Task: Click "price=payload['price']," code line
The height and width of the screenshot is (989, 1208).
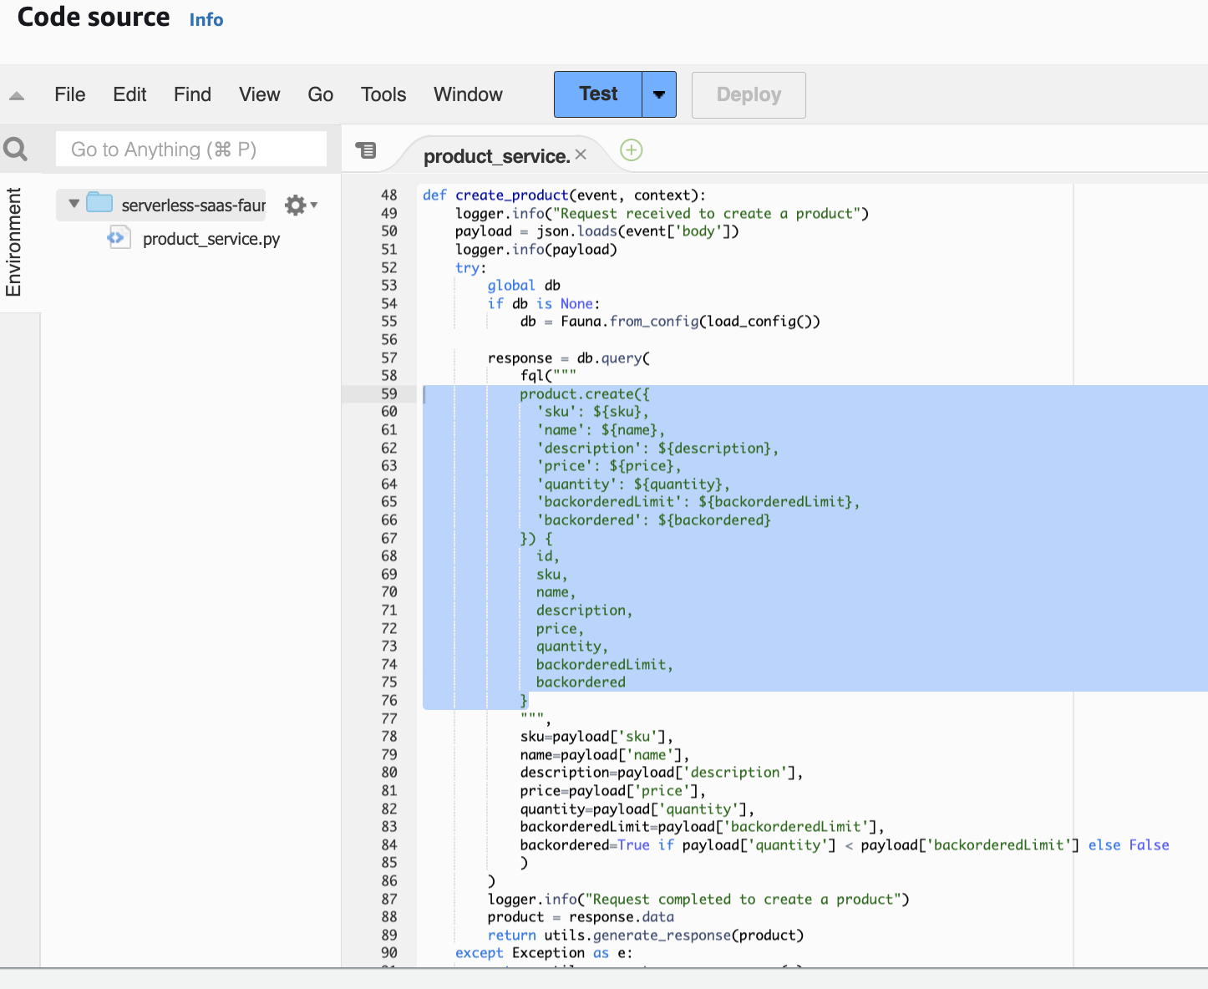Action: tap(613, 790)
